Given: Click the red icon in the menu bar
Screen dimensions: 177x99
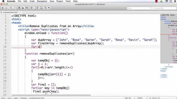Looking at the screenshot, I should (156, 1).
